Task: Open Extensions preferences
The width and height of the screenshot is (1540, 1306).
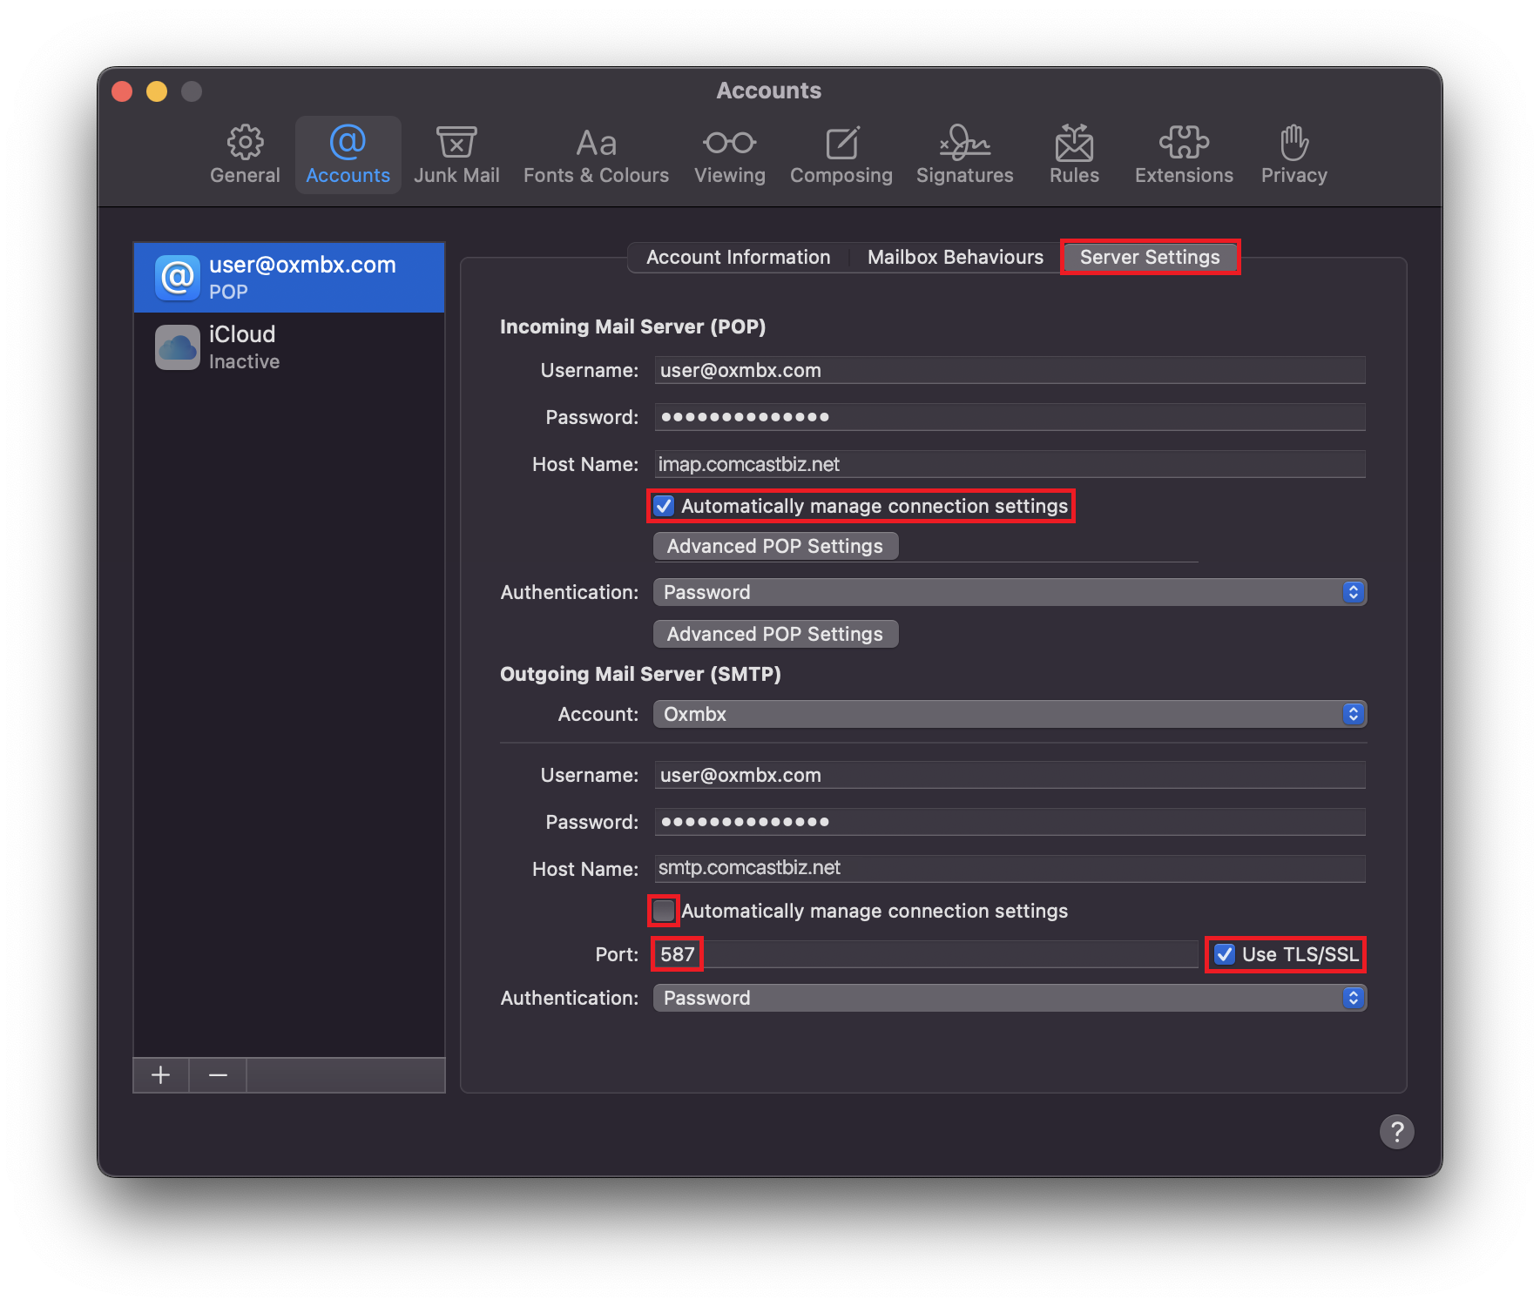Action: click(1183, 154)
